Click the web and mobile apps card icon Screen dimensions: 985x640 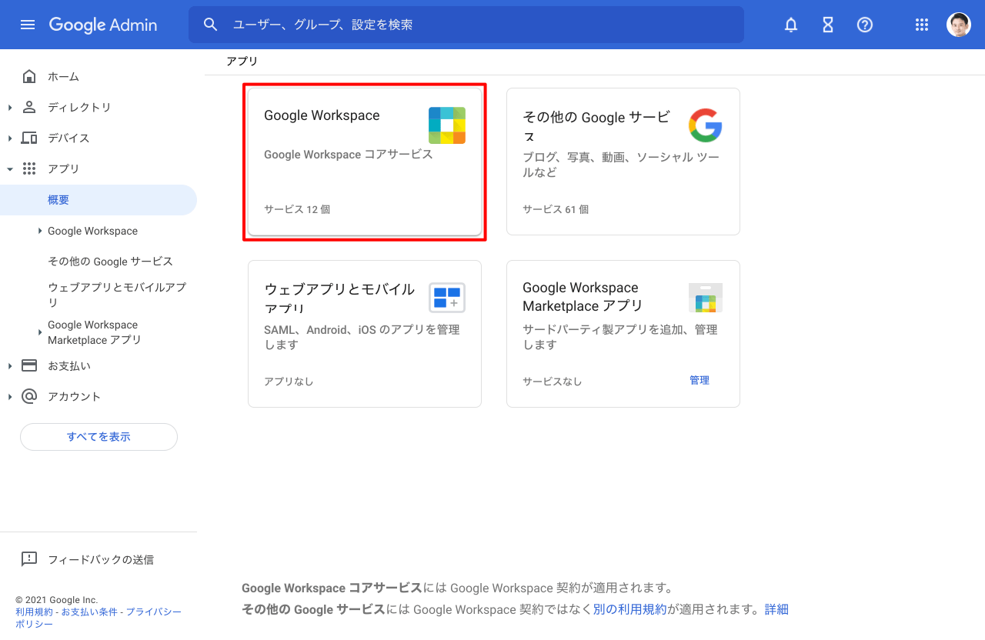pyautogui.click(x=447, y=298)
